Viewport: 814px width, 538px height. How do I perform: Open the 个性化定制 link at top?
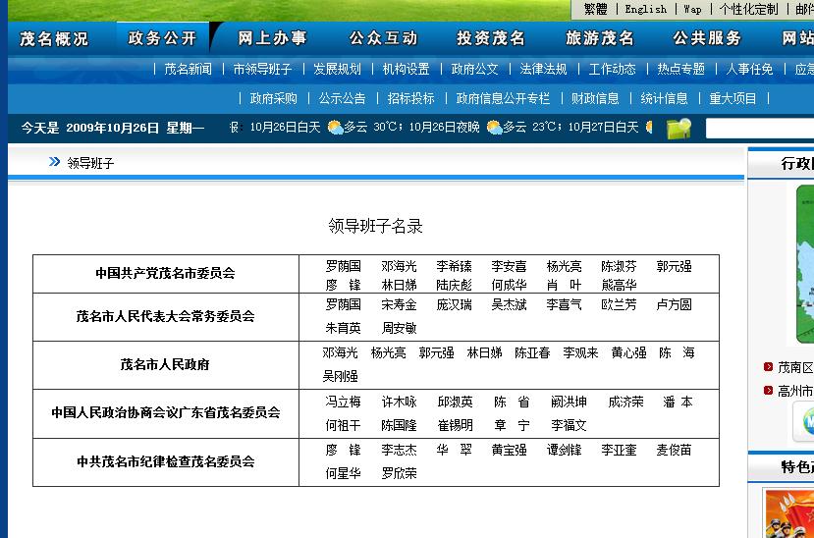coord(748,9)
